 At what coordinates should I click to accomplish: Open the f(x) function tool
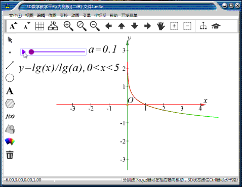click(x=10, y=116)
